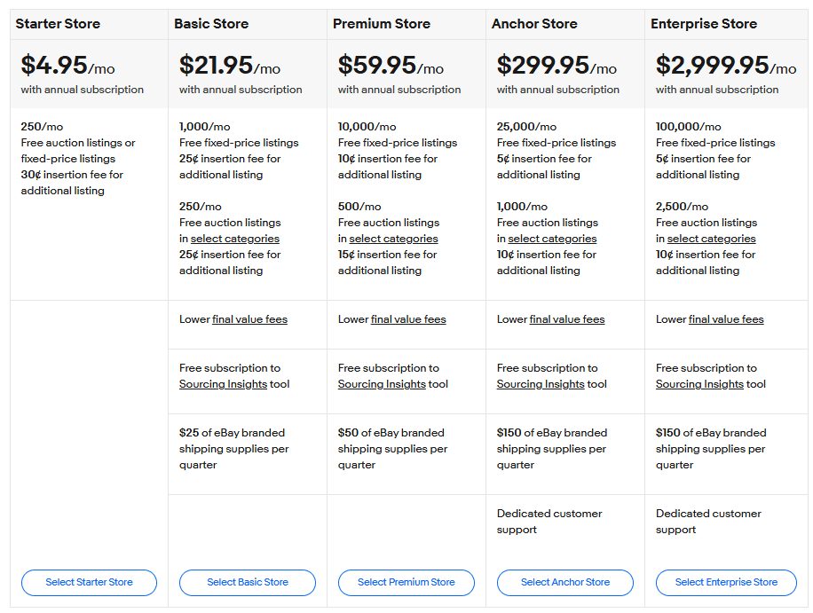Click the Anchor Store column heading
The height and width of the screenshot is (613, 813).
coord(534,24)
